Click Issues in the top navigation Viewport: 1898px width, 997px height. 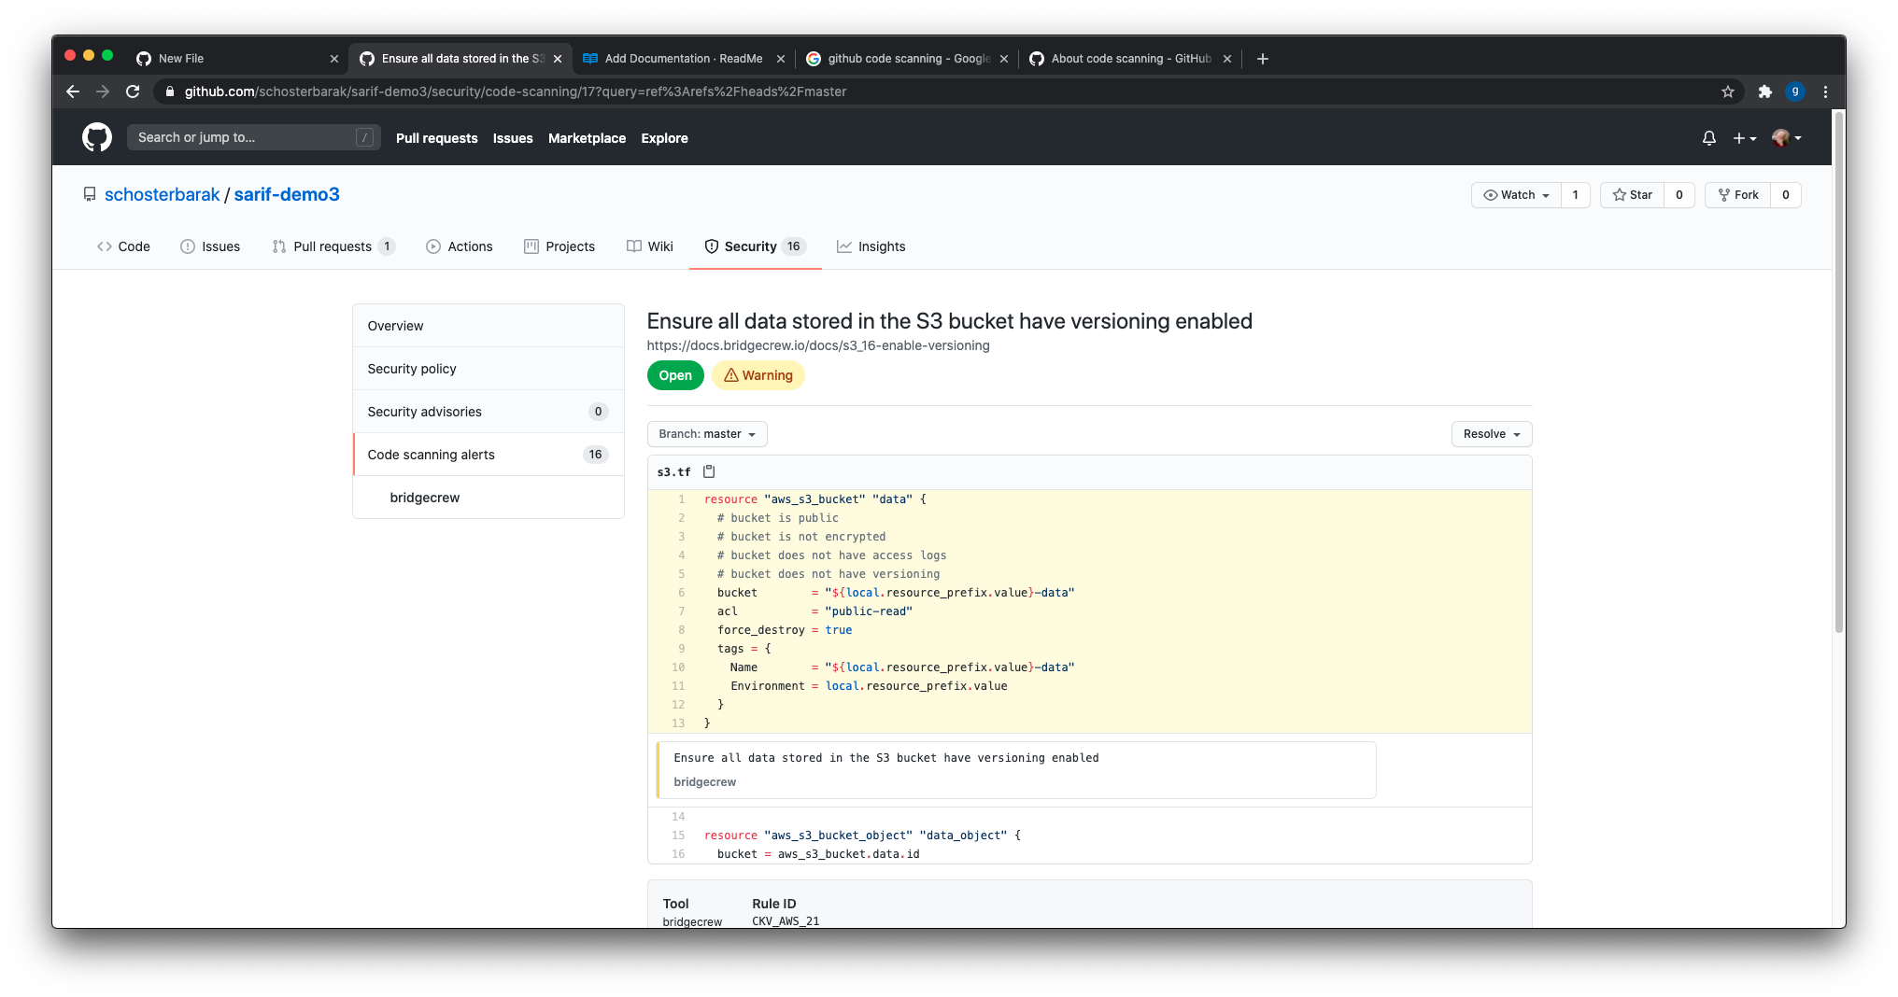click(x=513, y=138)
